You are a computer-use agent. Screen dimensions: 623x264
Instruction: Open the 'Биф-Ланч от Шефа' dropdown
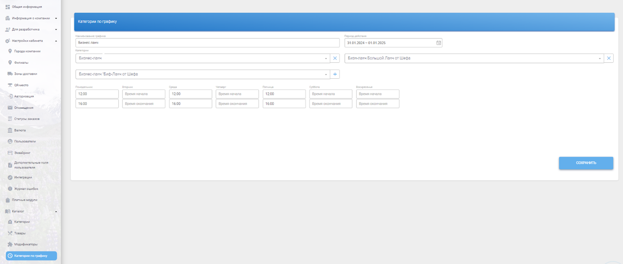click(x=326, y=75)
